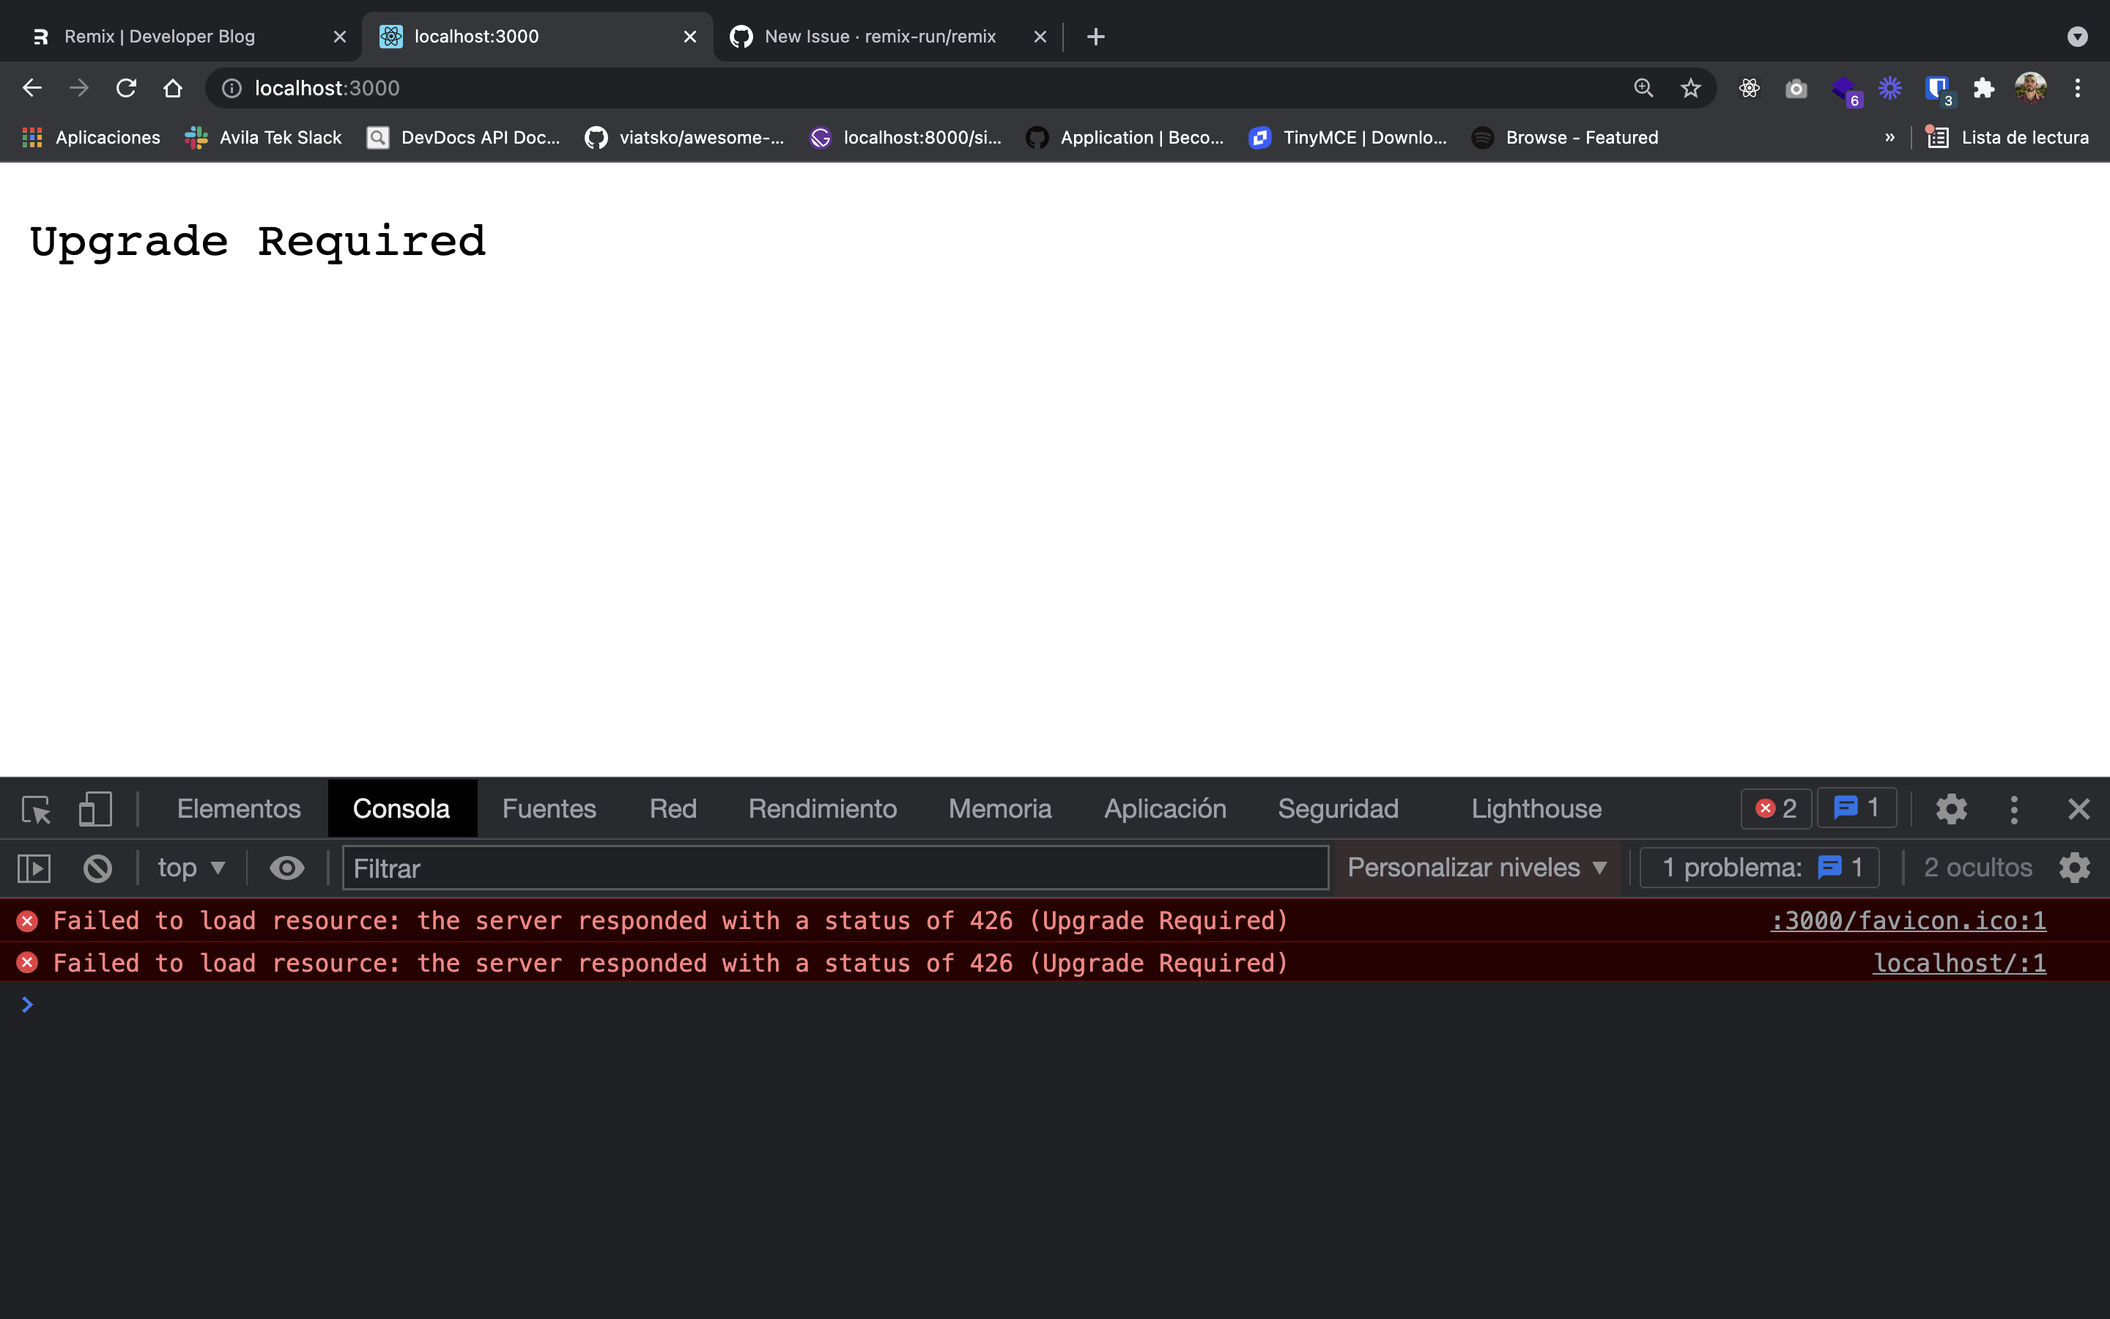Viewport: 2110px width, 1319px height.
Task: Open the React DevTools extension icon
Action: tap(1749, 88)
